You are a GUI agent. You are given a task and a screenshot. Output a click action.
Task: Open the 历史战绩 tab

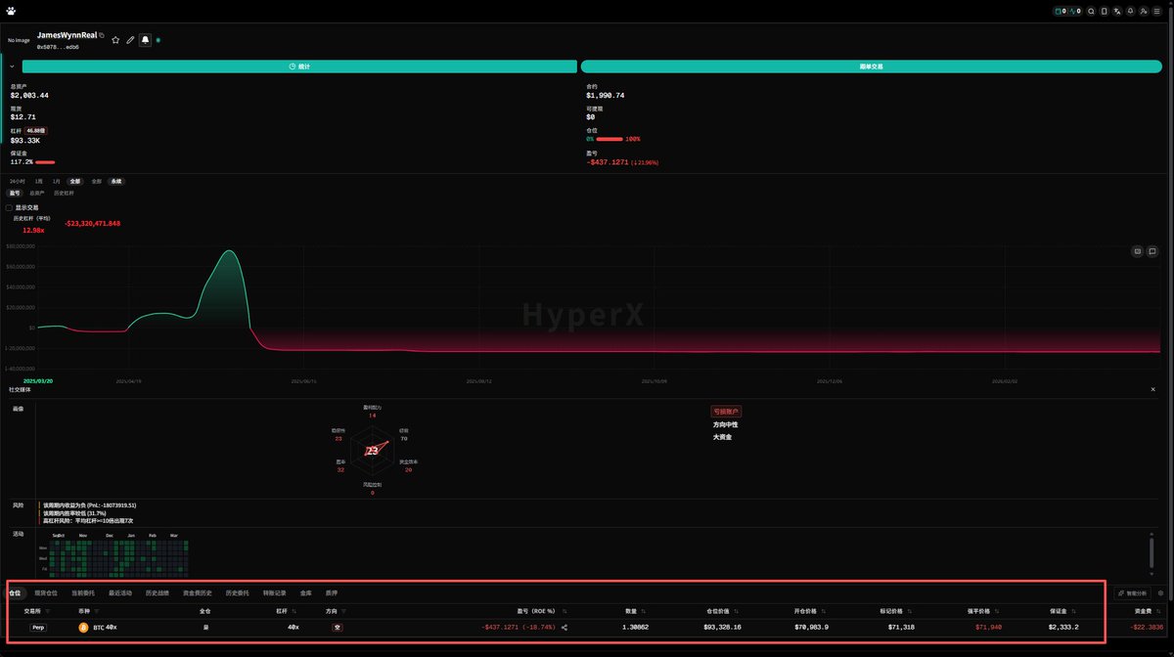(158, 592)
